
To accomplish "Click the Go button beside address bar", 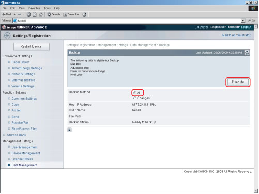I will click(x=252, y=21).
